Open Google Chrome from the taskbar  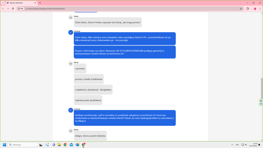(65, 145)
